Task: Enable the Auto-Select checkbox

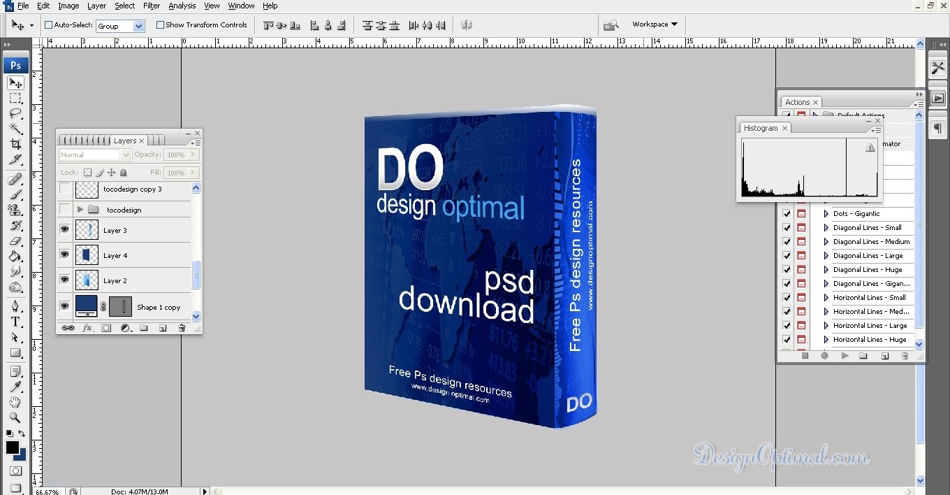Action: point(49,25)
